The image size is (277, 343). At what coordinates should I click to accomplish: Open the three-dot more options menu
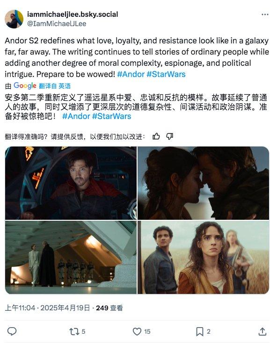pyautogui.click(x=265, y=14)
